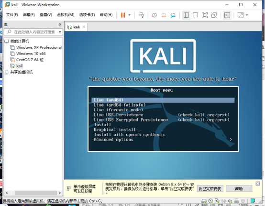The image size is (265, 206).
Task: Pause the virtual machine
Action: point(123,15)
